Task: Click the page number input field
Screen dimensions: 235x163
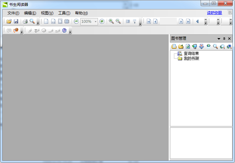Action: tap(168, 22)
